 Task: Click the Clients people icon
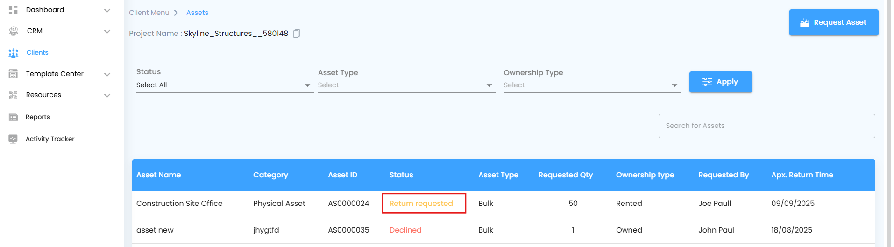pos(14,53)
